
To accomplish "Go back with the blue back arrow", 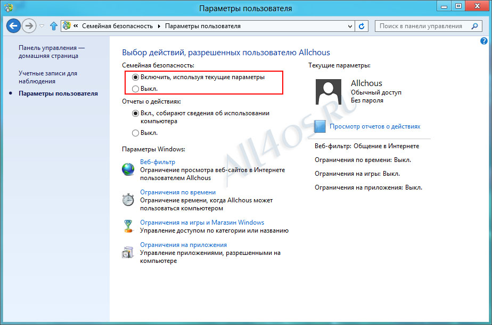I will (x=13, y=26).
